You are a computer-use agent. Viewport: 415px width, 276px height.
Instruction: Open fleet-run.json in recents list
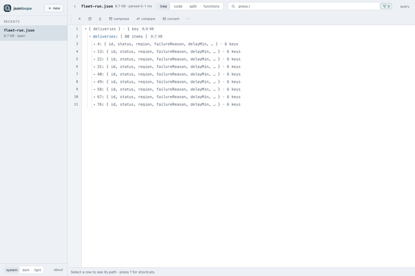pyautogui.click(x=33, y=33)
